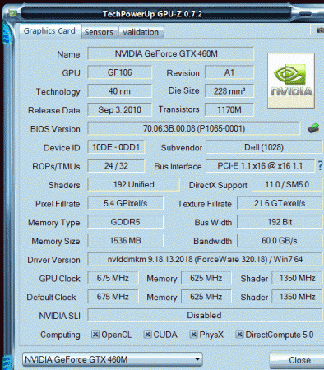
Task: Click the Bus Interface question mark
Action: pos(320,166)
